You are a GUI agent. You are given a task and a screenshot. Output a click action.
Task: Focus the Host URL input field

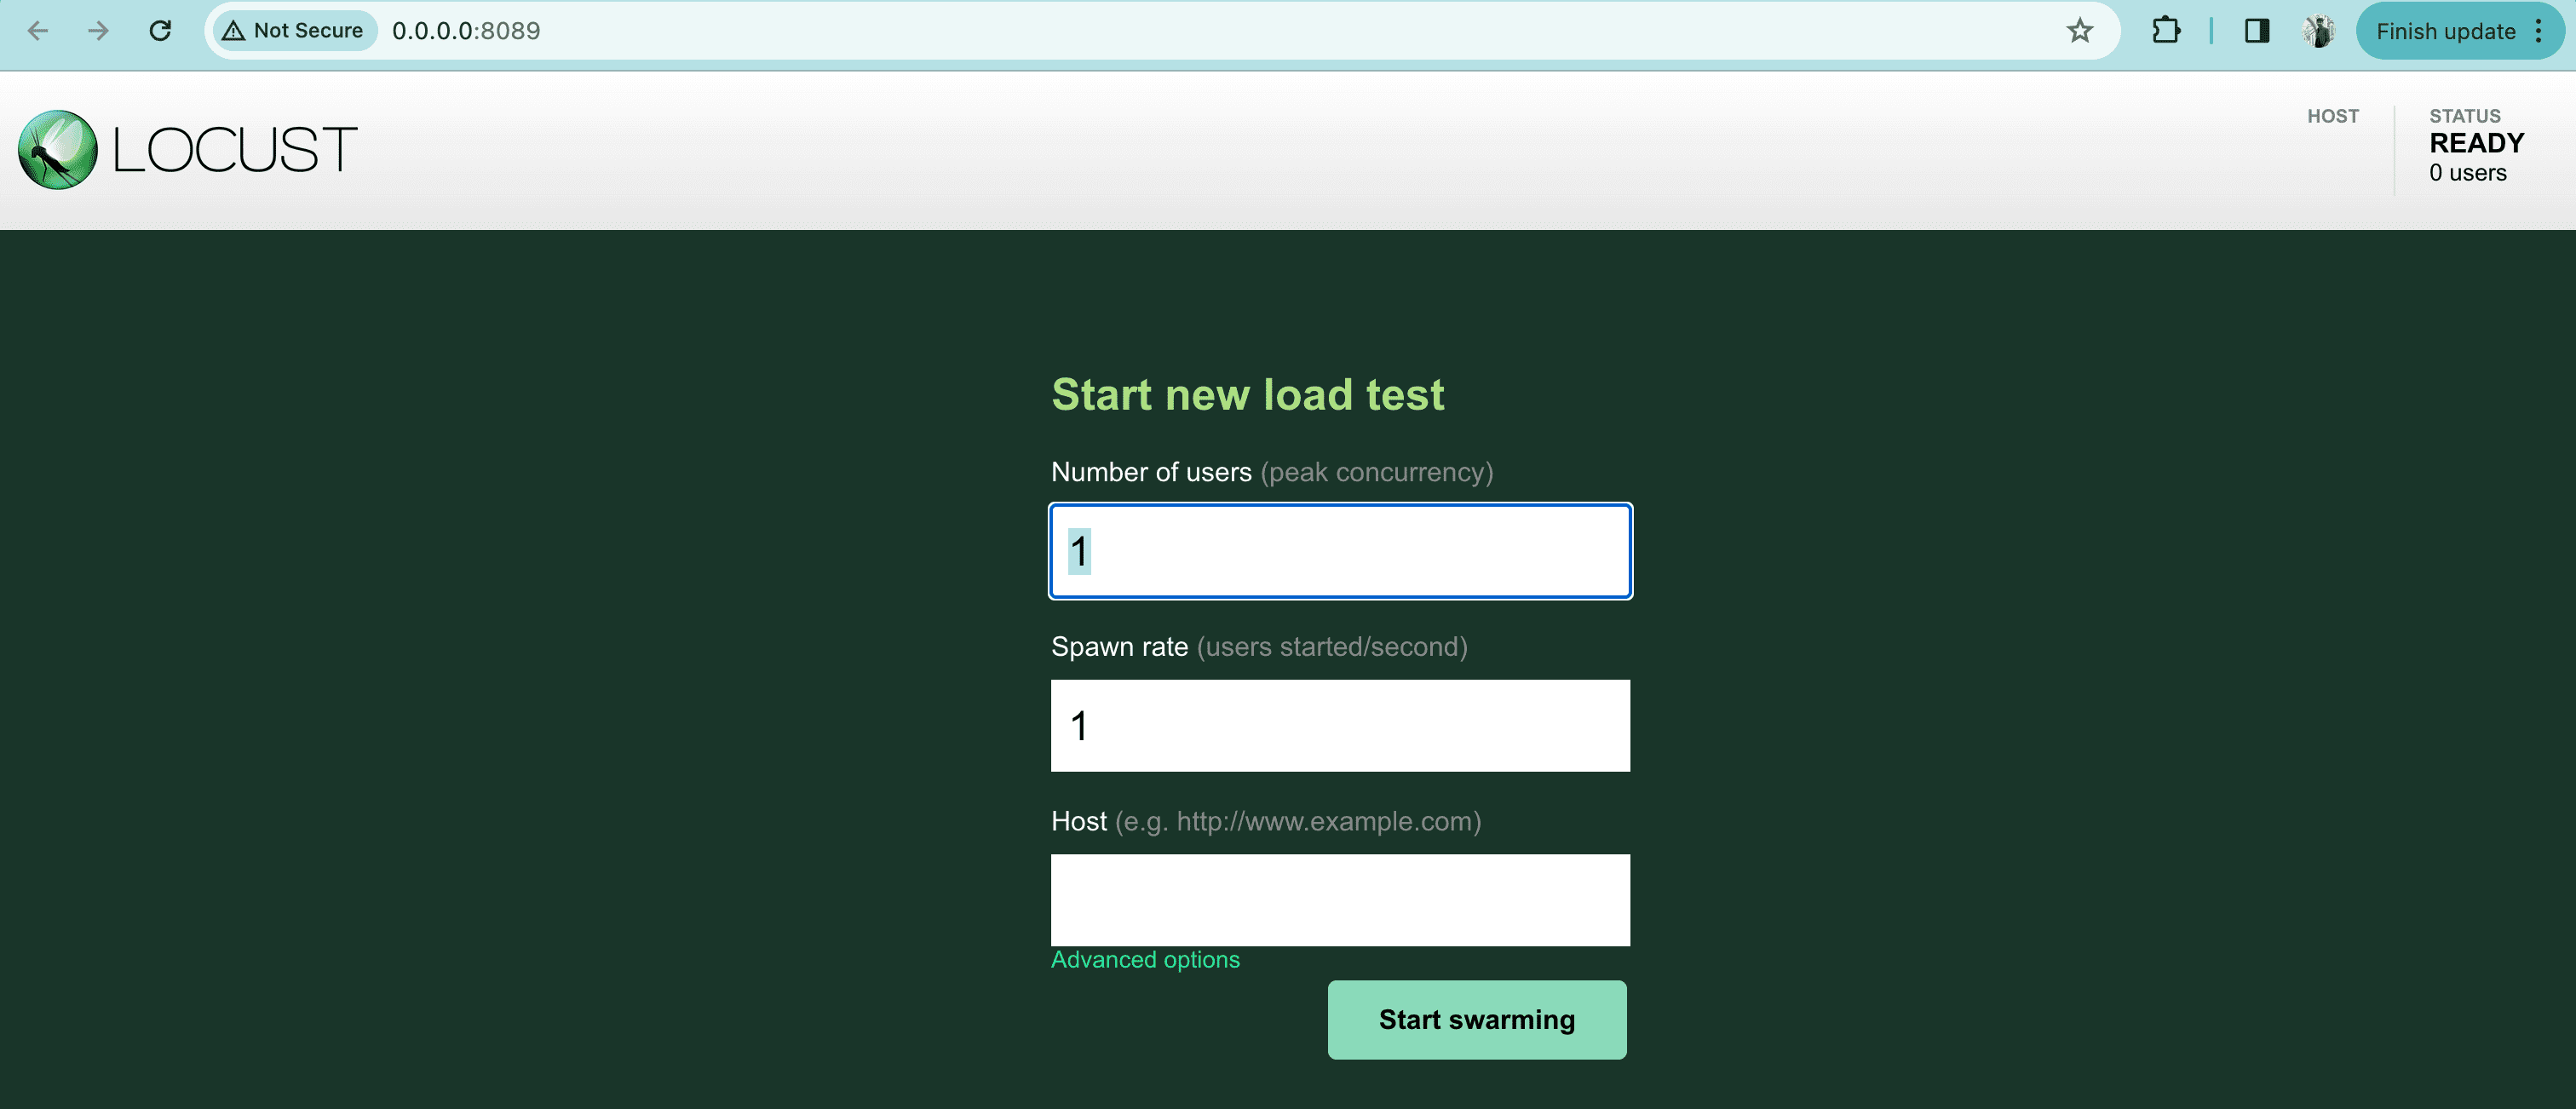tap(1340, 900)
